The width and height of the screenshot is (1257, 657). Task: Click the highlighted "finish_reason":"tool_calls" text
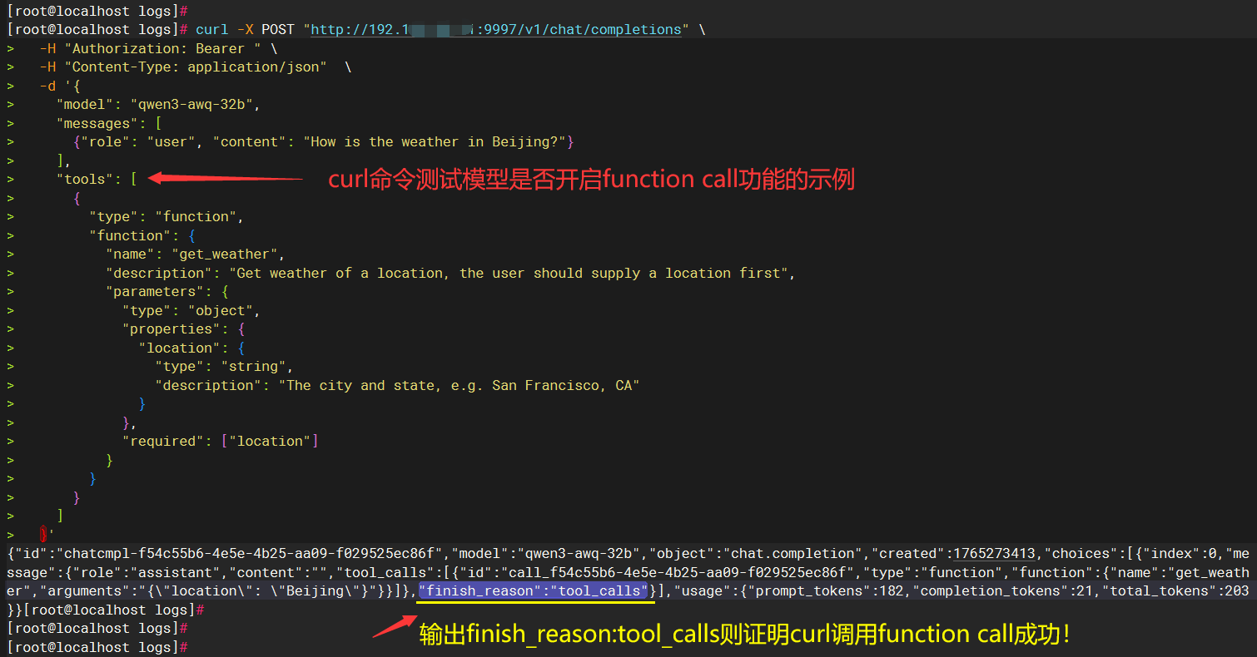tap(533, 591)
